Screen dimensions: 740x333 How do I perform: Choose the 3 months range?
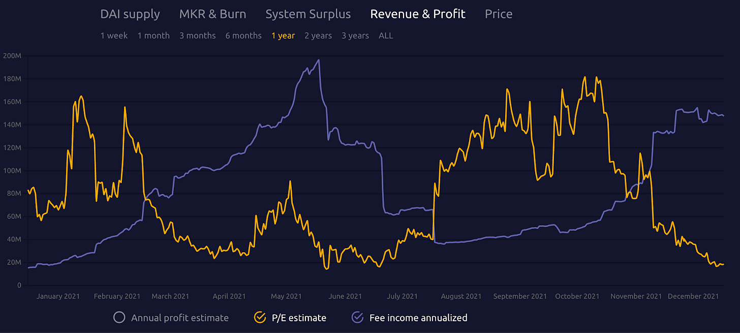pos(197,36)
